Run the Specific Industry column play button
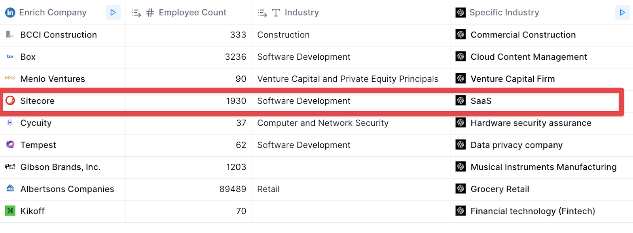The height and width of the screenshot is (233, 633). pyautogui.click(x=622, y=13)
